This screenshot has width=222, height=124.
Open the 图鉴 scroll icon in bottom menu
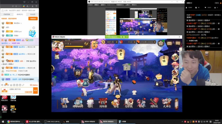coord(65,103)
